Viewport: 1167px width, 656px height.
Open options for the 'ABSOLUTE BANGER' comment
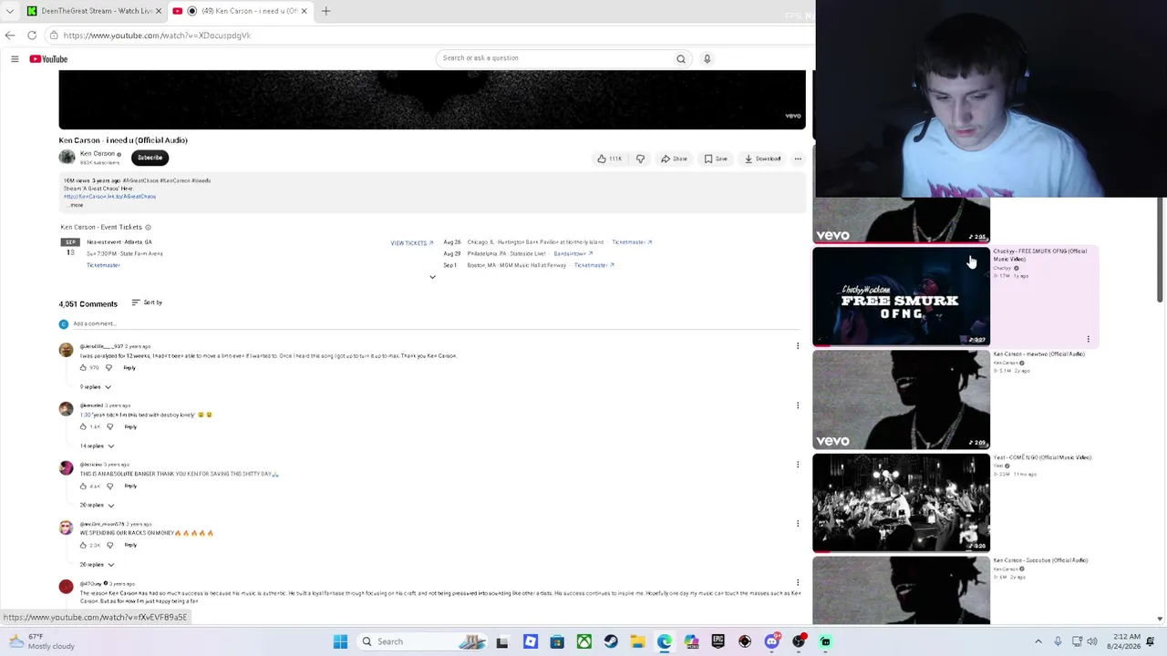pos(798,465)
